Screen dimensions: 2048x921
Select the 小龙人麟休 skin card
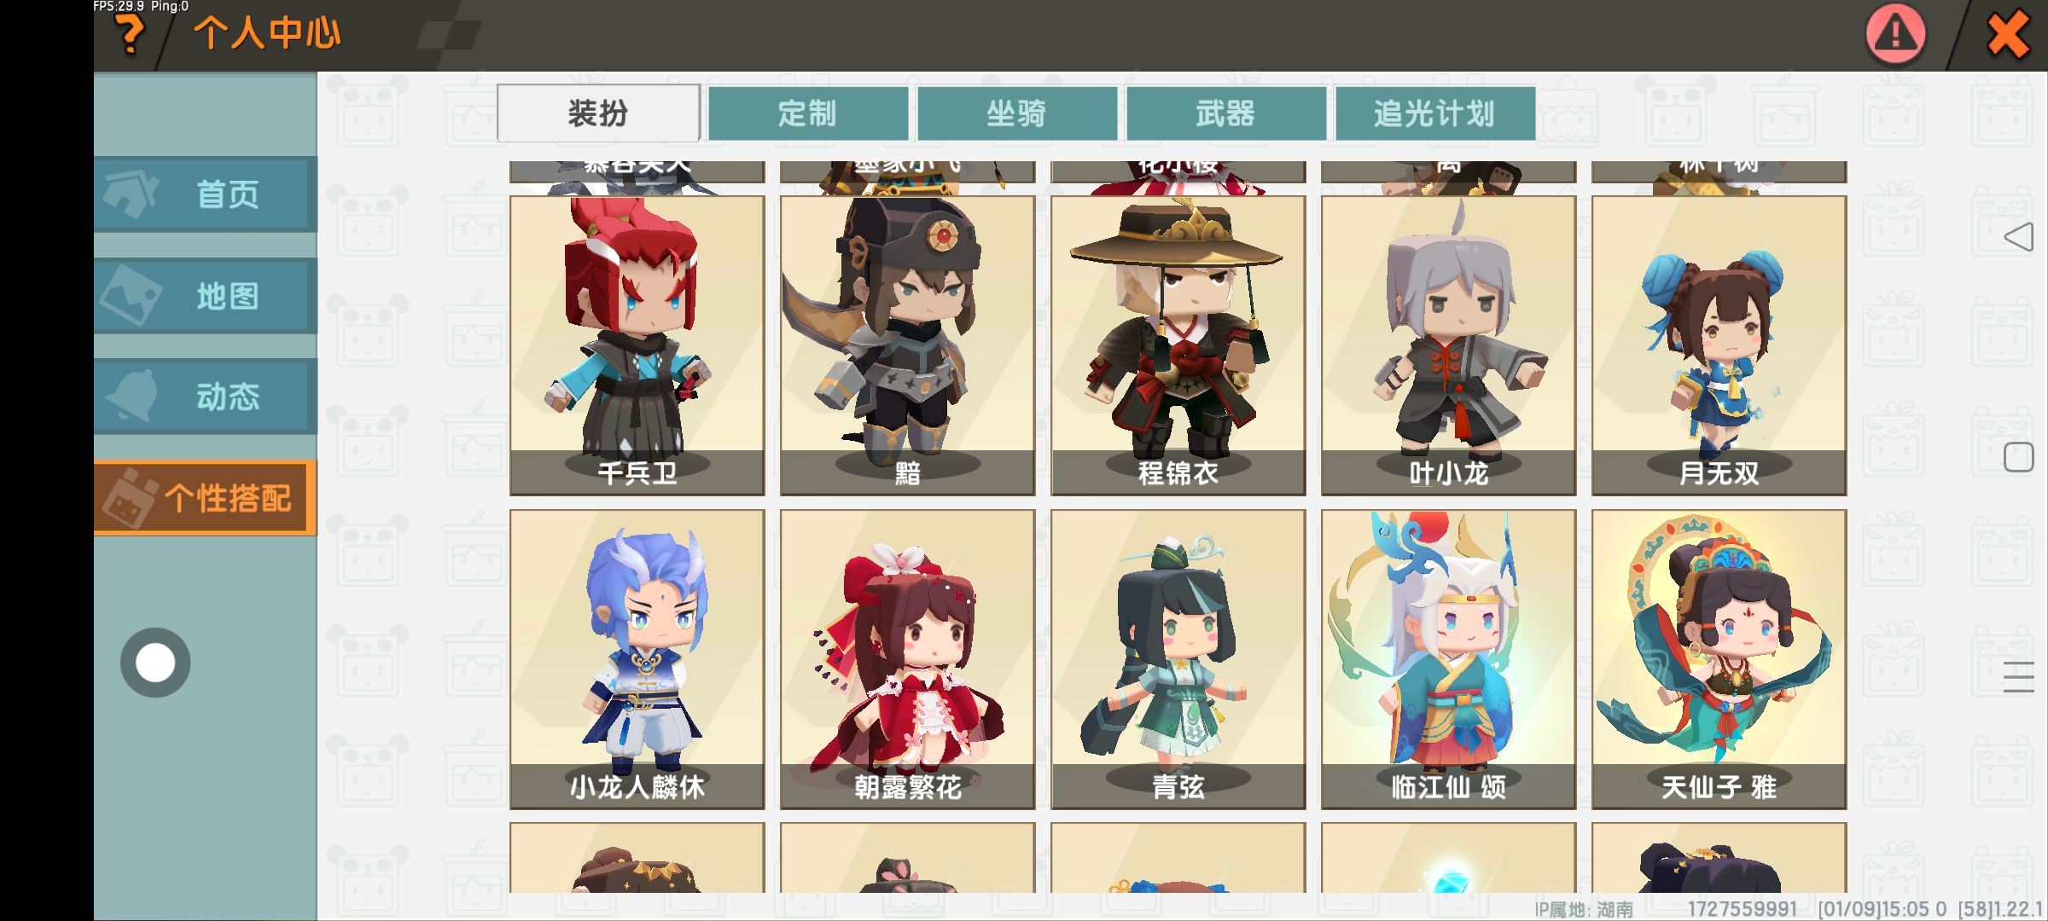(637, 659)
